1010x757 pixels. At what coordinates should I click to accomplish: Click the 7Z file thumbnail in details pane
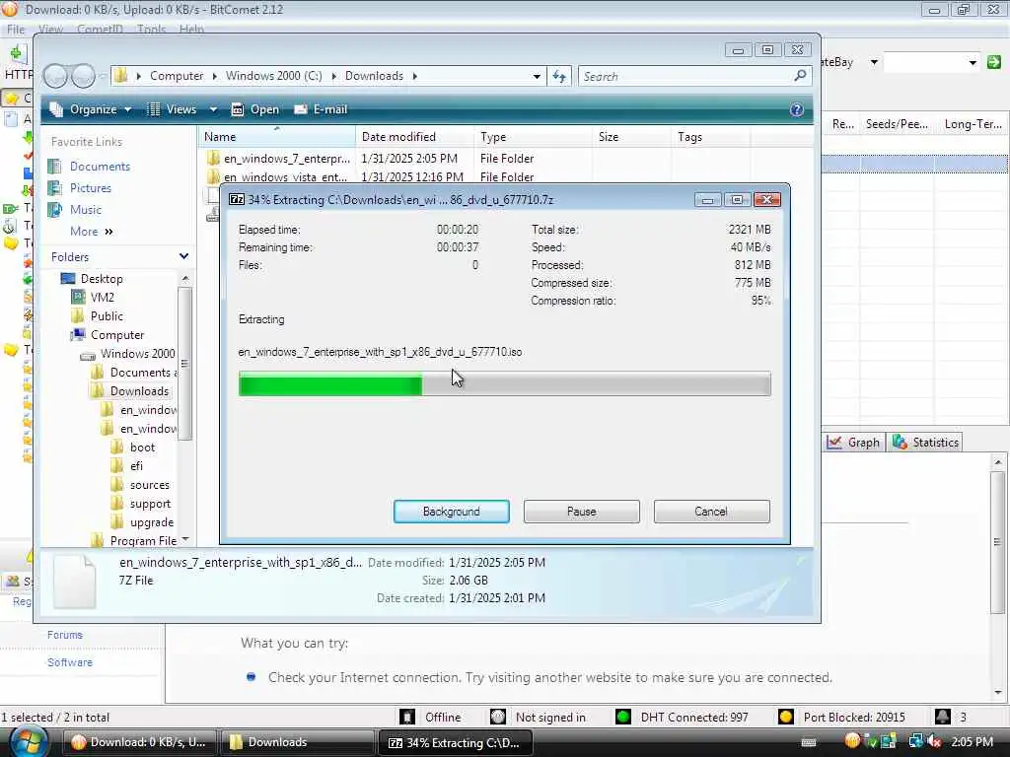[x=75, y=582]
